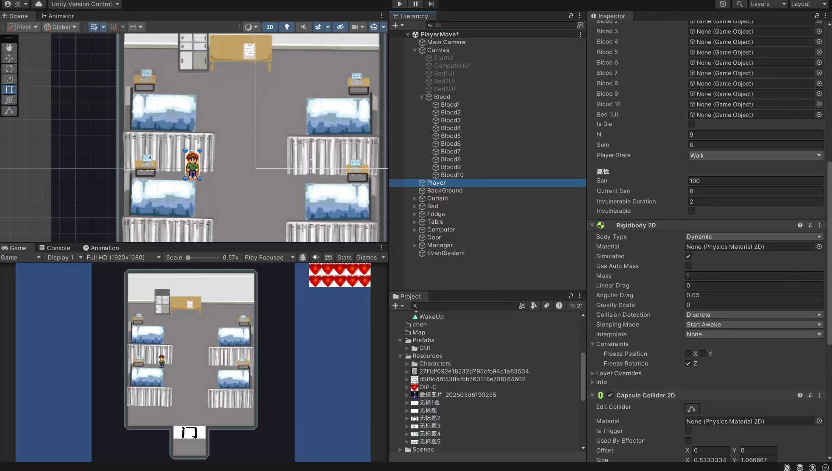Enable Use Auto Mass checkbox
Screen dimensions: 832x471
click(x=688, y=266)
